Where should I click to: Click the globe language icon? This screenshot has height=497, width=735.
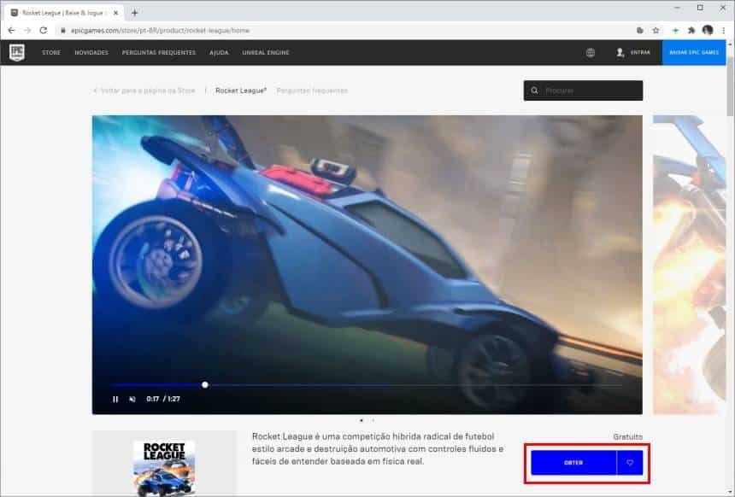[591, 52]
